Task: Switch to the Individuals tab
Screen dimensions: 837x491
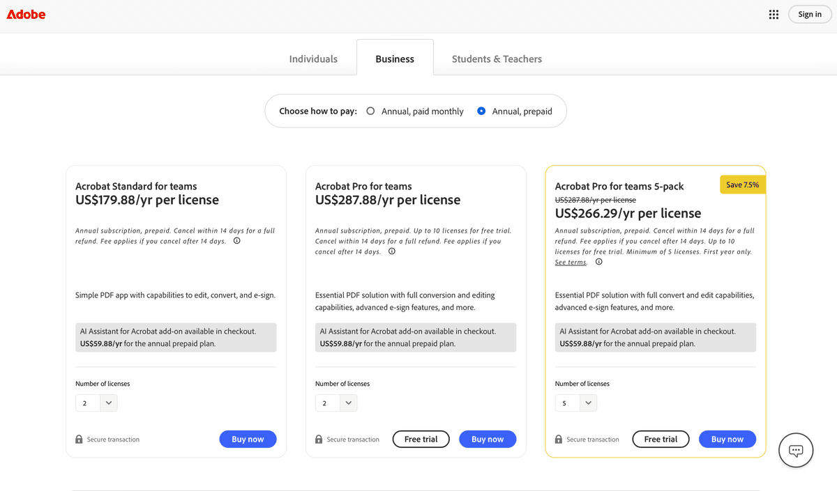Action: (x=313, y=59)
